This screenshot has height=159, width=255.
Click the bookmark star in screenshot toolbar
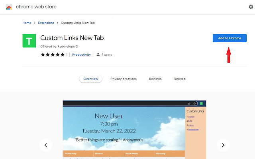194,103
